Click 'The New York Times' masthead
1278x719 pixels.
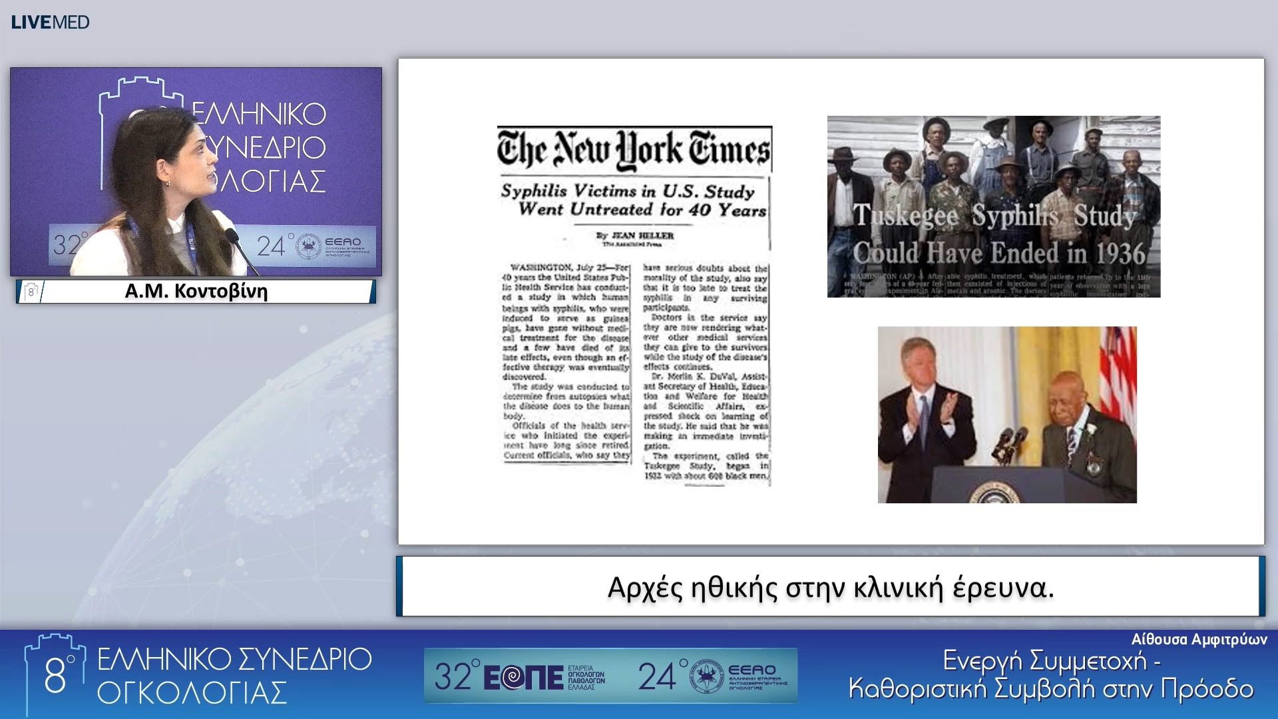(x=634, y=149)
